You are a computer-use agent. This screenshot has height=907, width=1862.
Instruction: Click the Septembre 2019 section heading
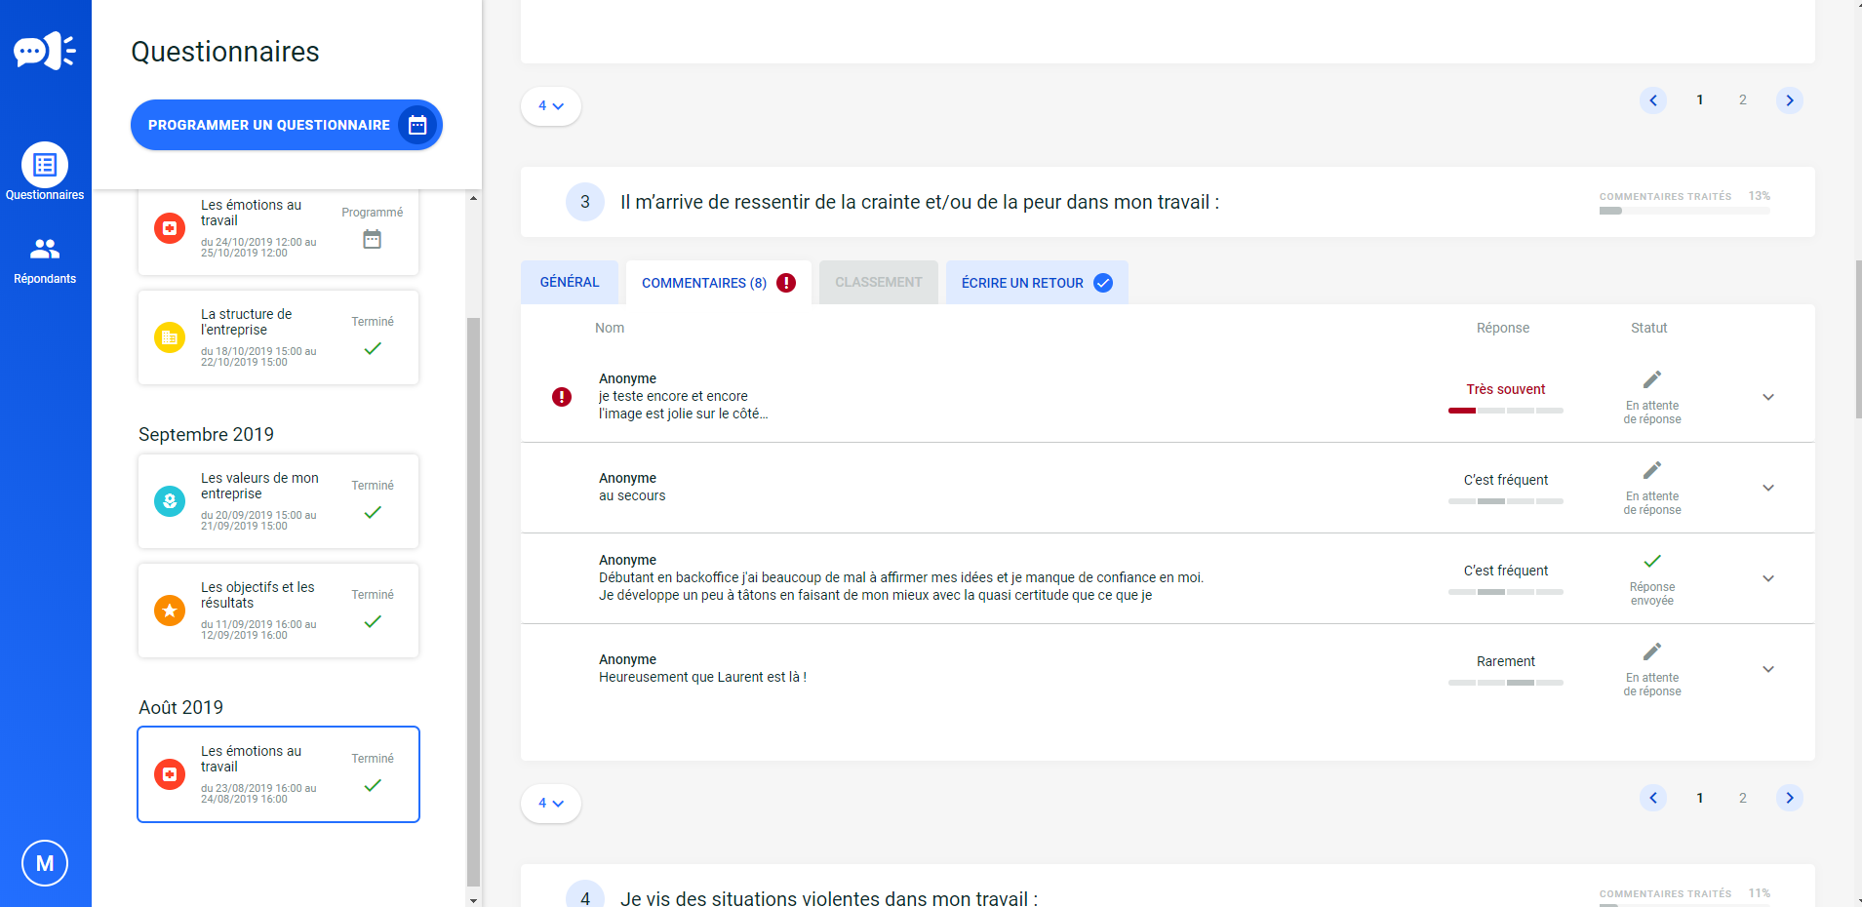point(206,434)
